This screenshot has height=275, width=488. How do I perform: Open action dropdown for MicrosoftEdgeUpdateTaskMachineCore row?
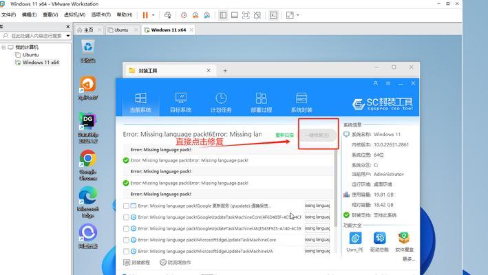click(317, 239)
